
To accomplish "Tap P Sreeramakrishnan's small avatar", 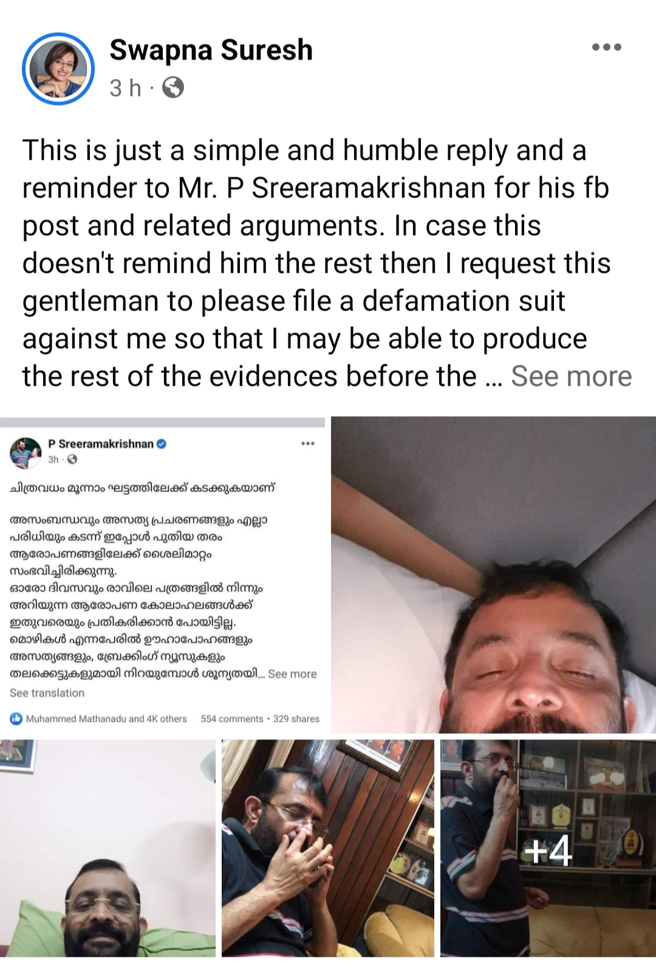I will pos(25,453).
